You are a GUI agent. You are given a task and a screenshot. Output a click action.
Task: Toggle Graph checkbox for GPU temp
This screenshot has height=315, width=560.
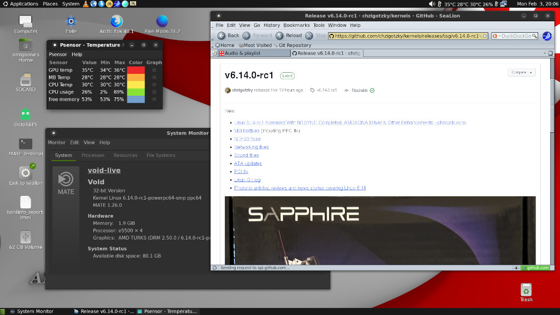pos(154,70)
